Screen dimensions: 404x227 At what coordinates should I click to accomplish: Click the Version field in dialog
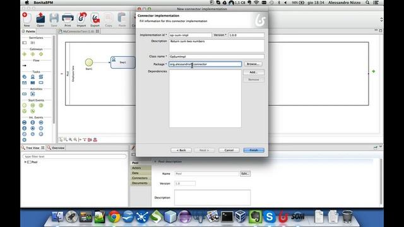(246, 35)
